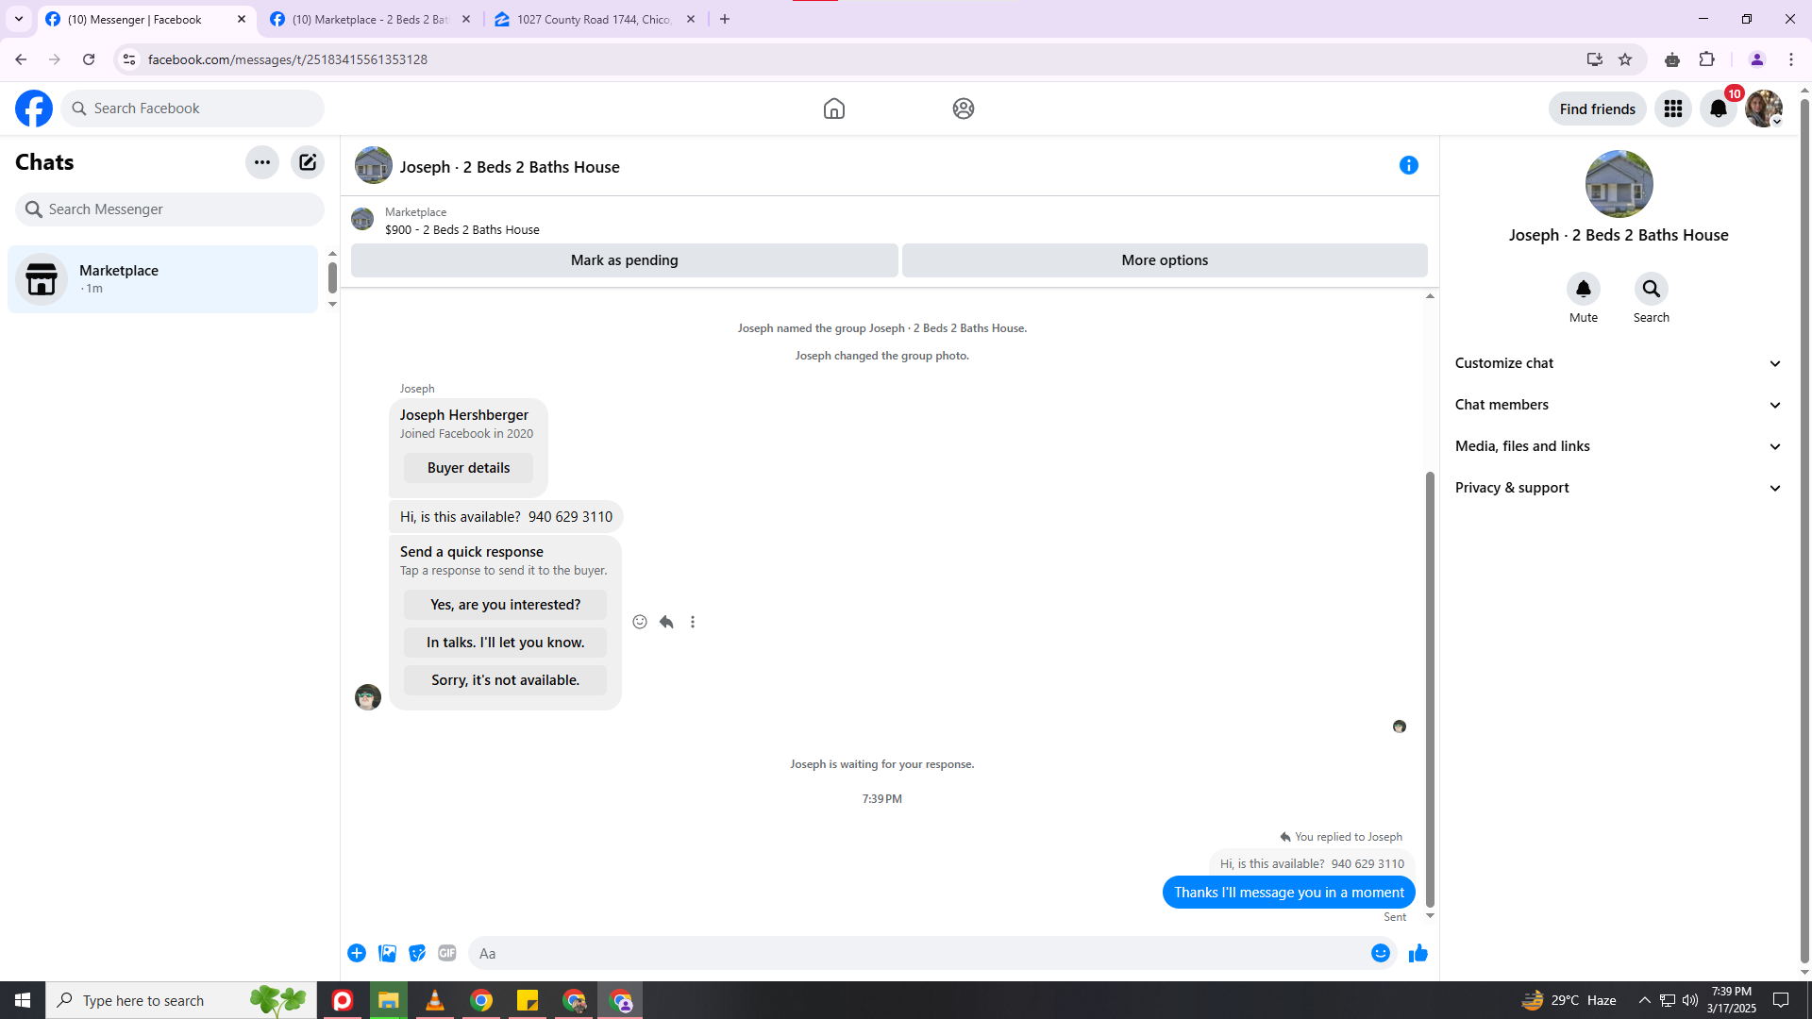Bookmark this page with the star icon
This screenshot has width=1812, height=1019.
point(1625,59)
